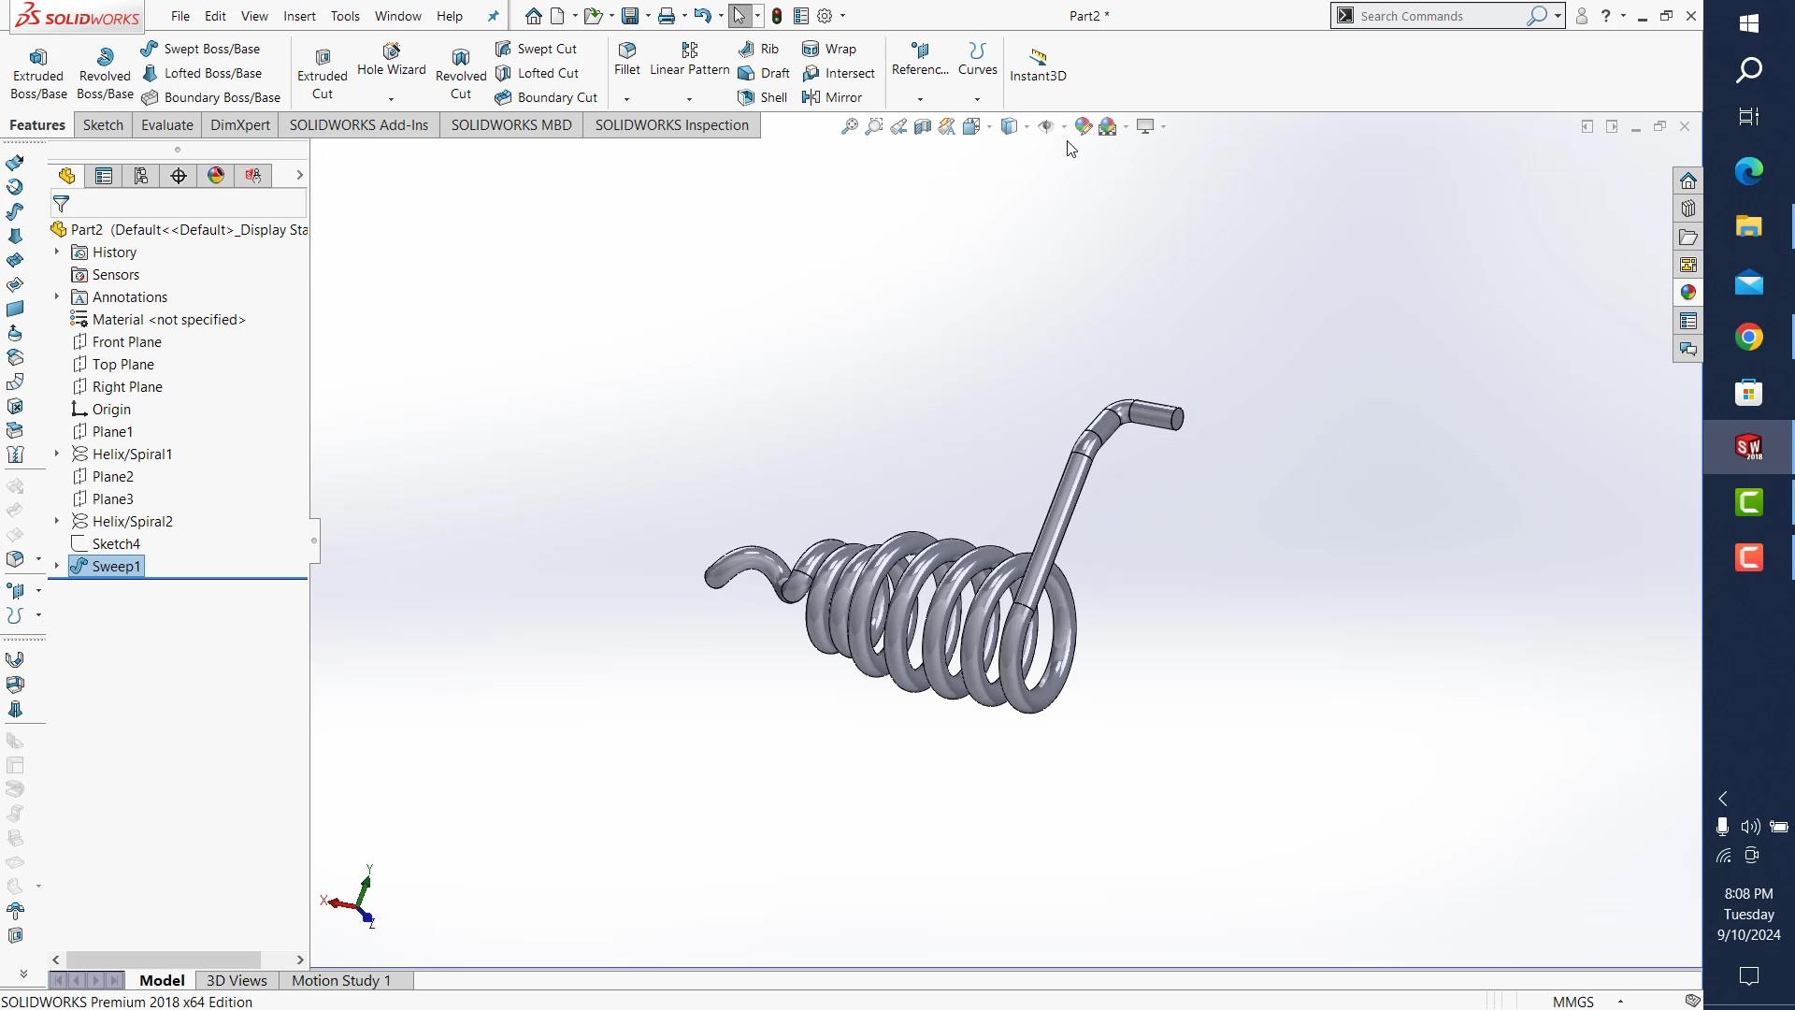Expand the Helix/Spiral1 tree item

point(57,454)
